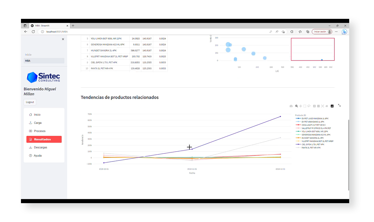
Task: Click the Logout button
Action: point(30,102)
